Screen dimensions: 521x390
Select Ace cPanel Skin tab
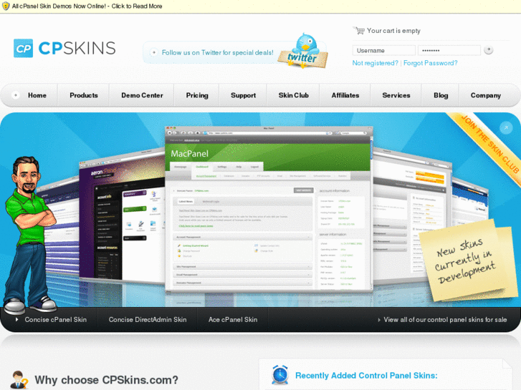pos(233,320)
